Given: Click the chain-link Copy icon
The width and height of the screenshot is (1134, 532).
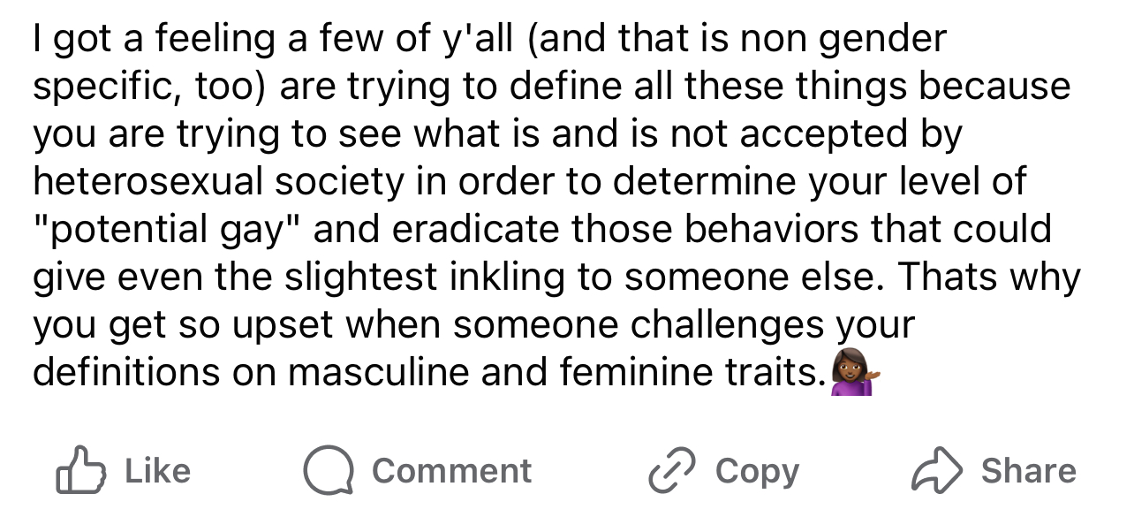Looking at the screenshot, I should [x=671, y=471].
